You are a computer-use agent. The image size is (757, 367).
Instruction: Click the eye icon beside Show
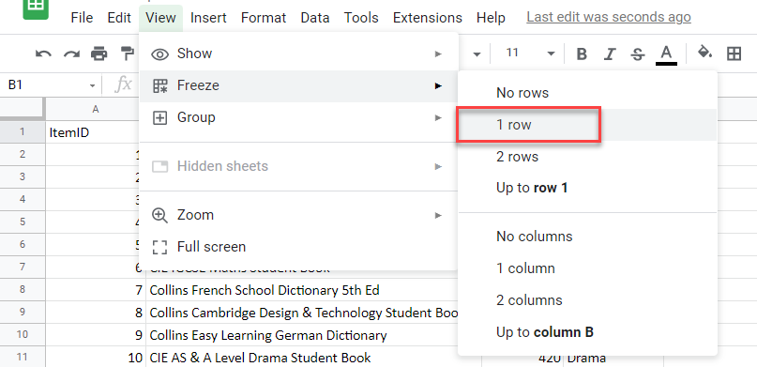[159, 54]
